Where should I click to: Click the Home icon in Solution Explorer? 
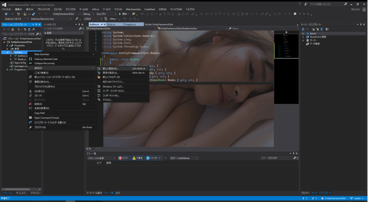click(x=13, y=29)
